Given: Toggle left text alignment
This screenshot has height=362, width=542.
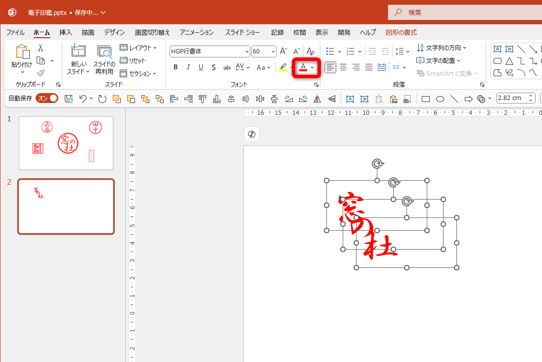Looking at the screenshot, I should click(x=330, y=67).
